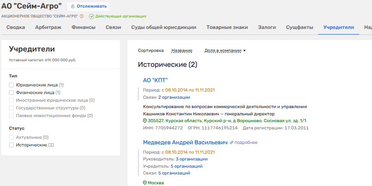Viewport: 372px width, 186px height.
Task: Open Учредитель 5 организаций link
Action: [x=186, y=166]
